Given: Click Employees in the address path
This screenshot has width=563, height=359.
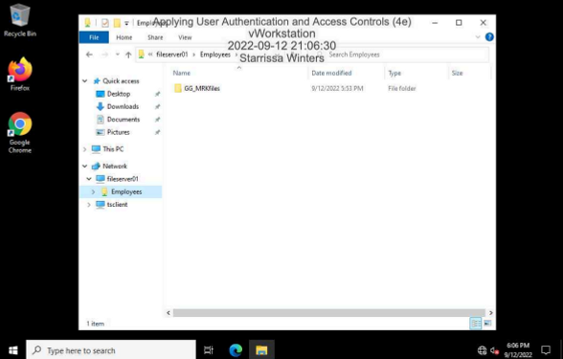Looking at the screenshot, I should click(x=215, y=55).
